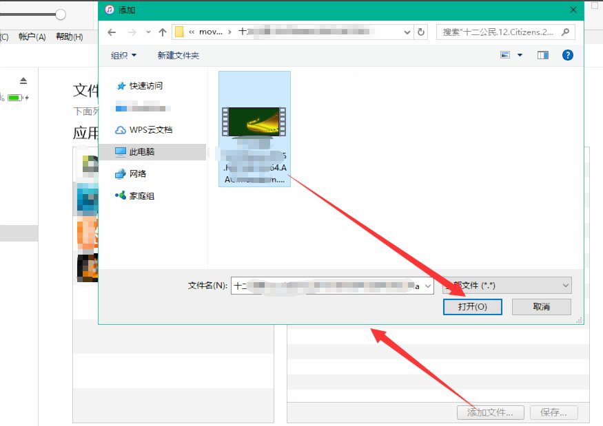The image size is (603, 426).
Task: Click the preview pane icon
Action: [x=542, y=54]
